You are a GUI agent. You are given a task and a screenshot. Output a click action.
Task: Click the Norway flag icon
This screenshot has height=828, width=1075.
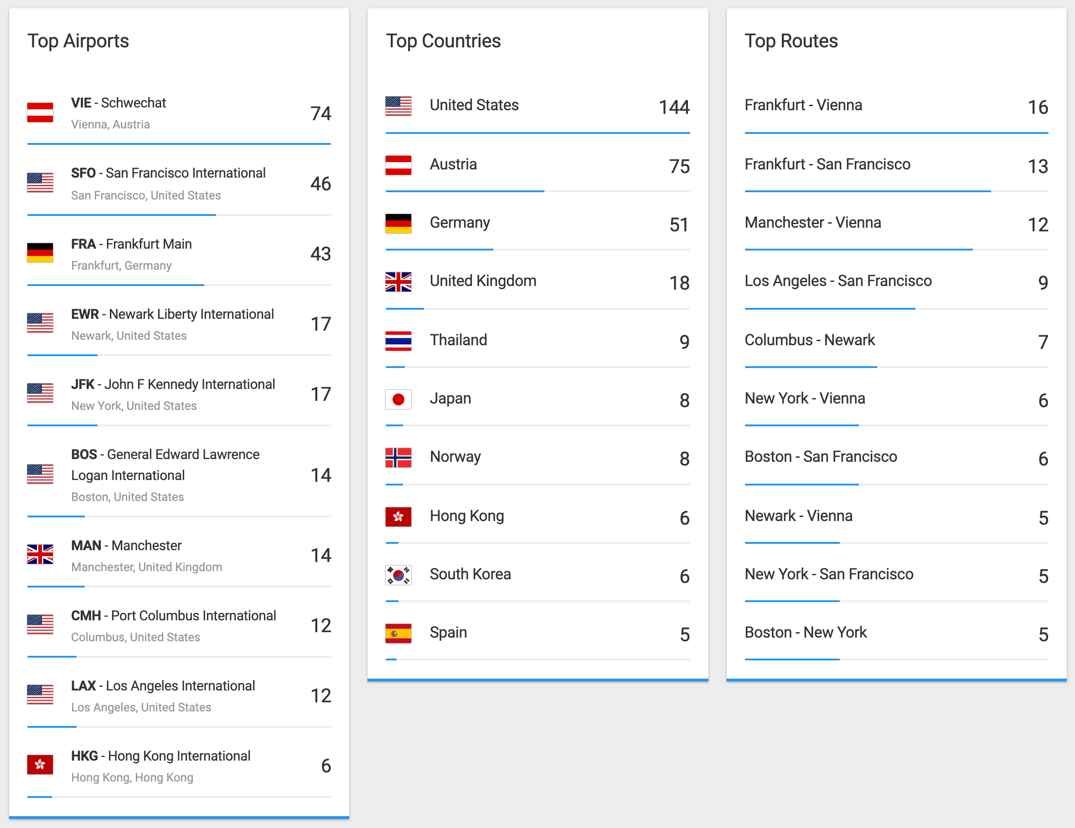[x=398, y=458]
